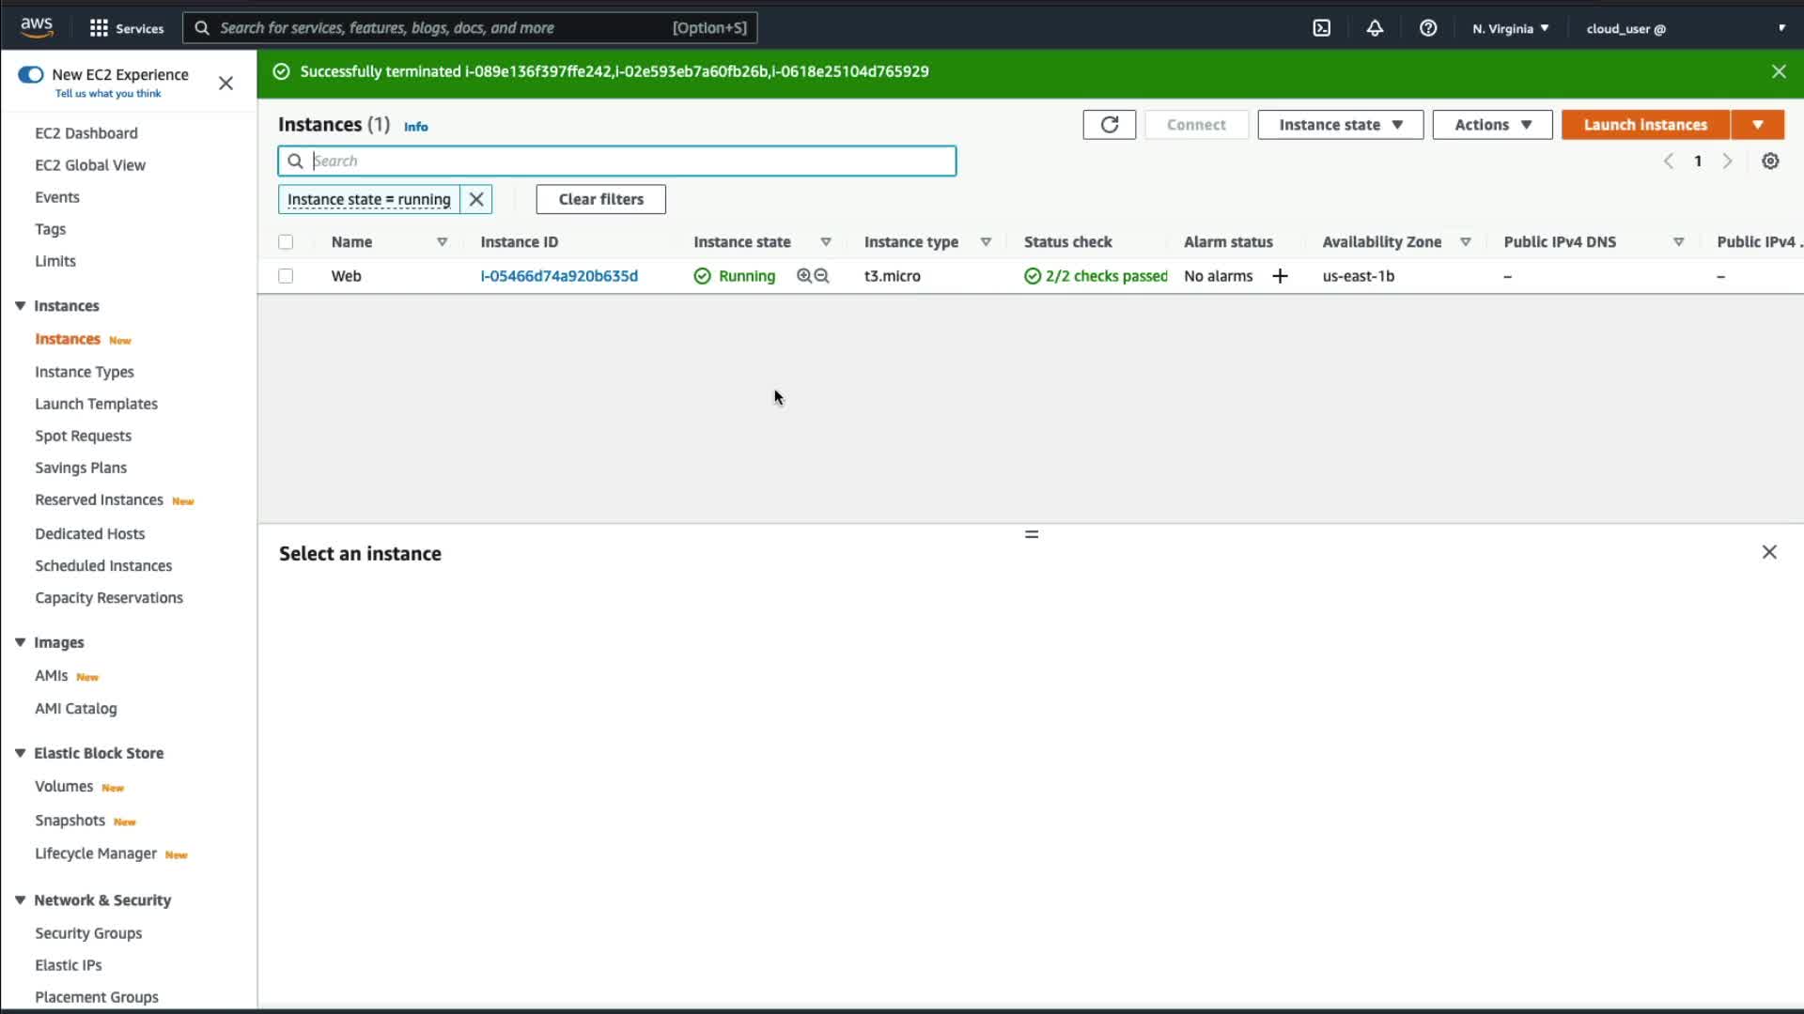This screenshot has height=1014, width=1804.
Task: Open Volumes under Elastic Block Store
Action: click(x=64, y=787)
